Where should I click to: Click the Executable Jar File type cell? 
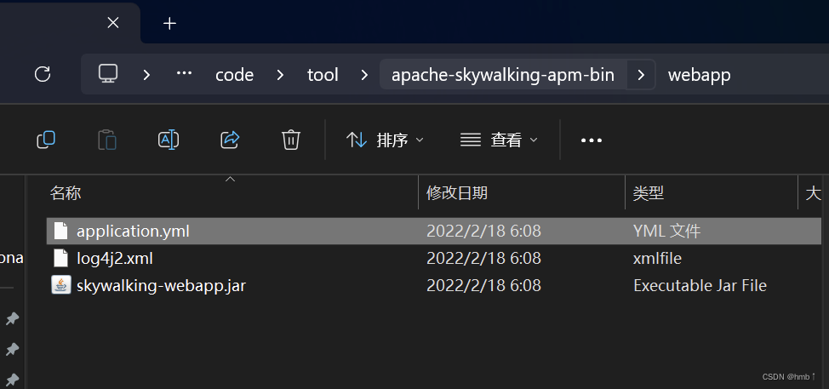700,285
